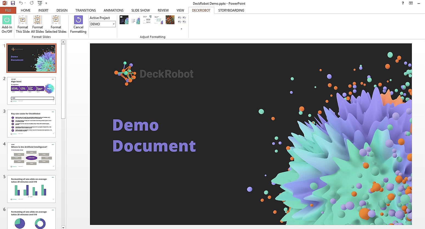The width and height of the screenshot is (425, 229).
Task: Switch to the HOME tab
Action: click(x=26, y=10)
